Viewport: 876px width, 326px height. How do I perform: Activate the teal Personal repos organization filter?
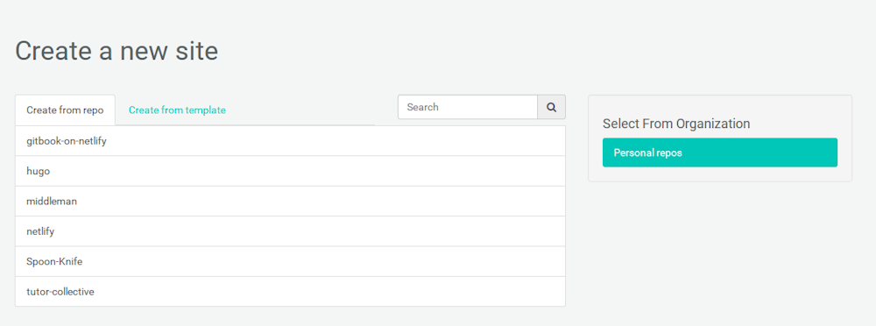719,152
